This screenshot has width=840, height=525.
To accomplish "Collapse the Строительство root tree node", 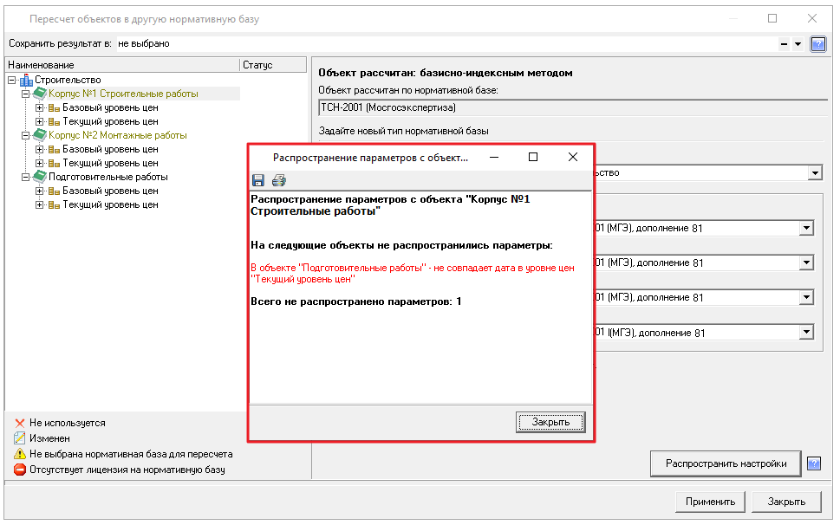I will (11, 80).
